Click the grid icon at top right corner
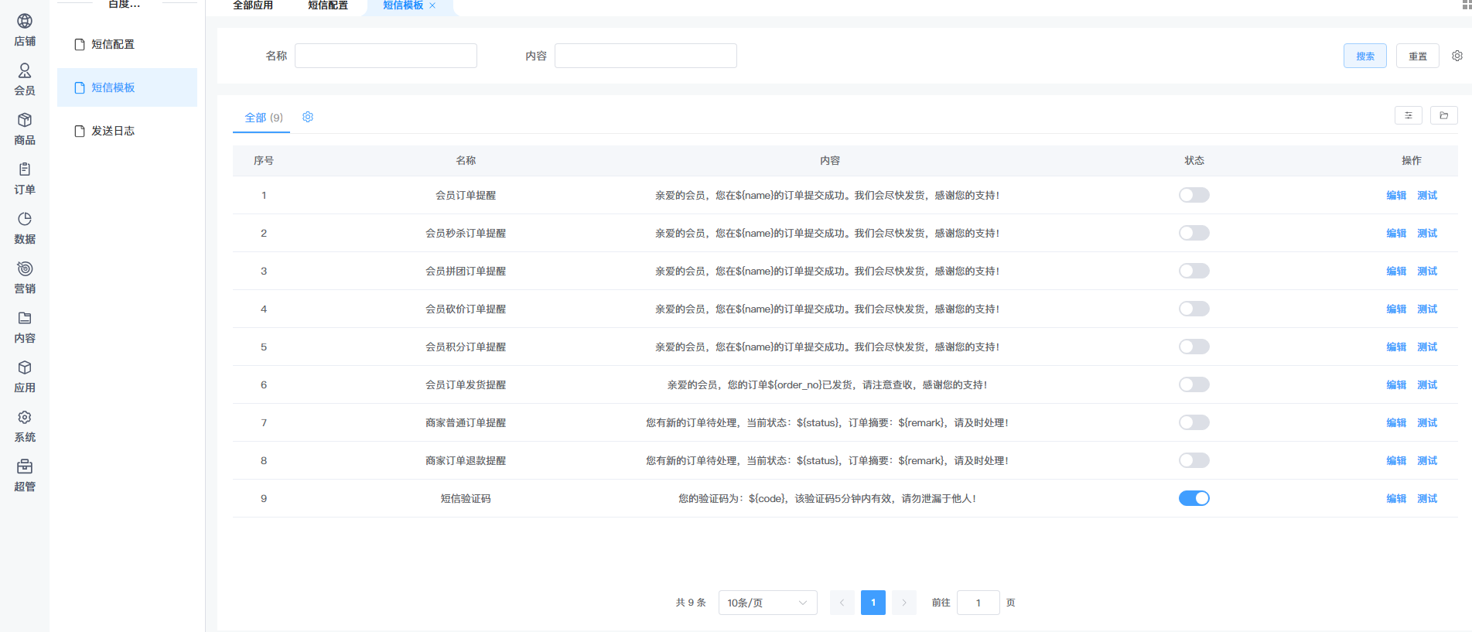Image resolution: width=1472 pixels, height=632 pixels. tap(1467, 4)
